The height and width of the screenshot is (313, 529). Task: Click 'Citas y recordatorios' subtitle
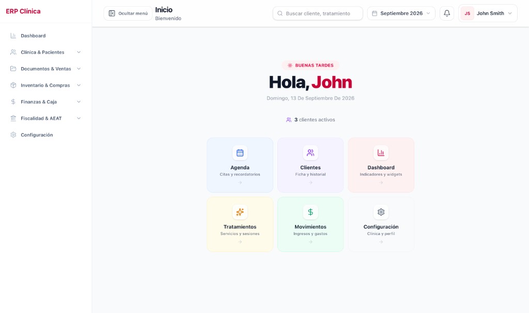coord(240,175)
